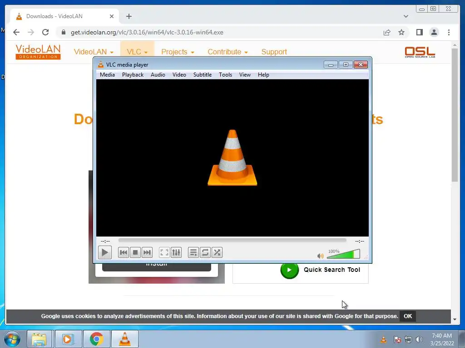This screenshot has width=465, height=348.
Task: Accept cookies with OK button
Action: tap(408, 316)
